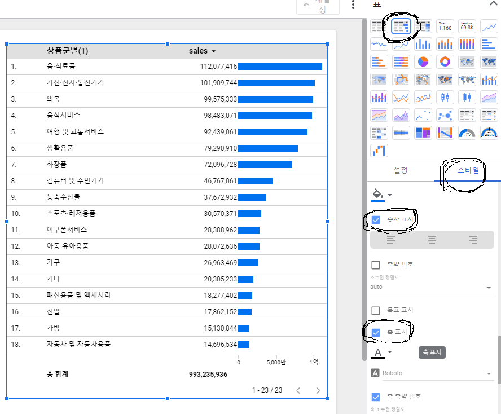Image resolution: width=501 pixels, height=414 pixels.
Task: Choose the Sankey chart icon
Action: (x=445, y=133)
